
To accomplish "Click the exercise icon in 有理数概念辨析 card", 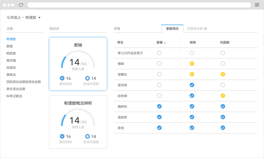I will (x=87, y=136).
